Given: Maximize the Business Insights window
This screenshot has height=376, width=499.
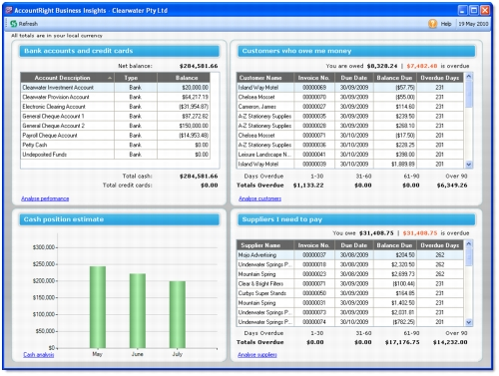Looking at the screenshot, I should (x=473, y=10).
